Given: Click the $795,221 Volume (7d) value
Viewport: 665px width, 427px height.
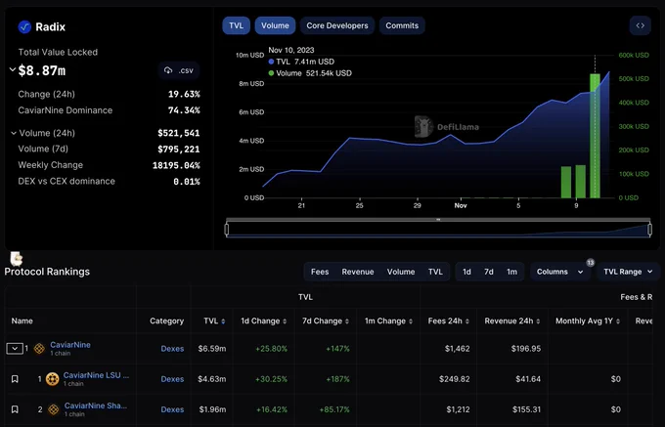Looking at the screenshot, I should (179, 149).
